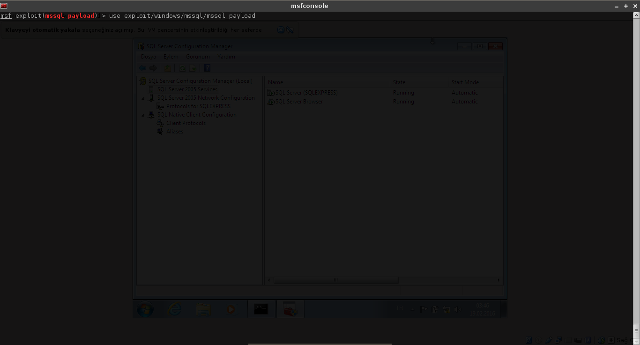Screen dimensions: 640x345
Task: Click the Start Mode column header
Action: (465, 82)
